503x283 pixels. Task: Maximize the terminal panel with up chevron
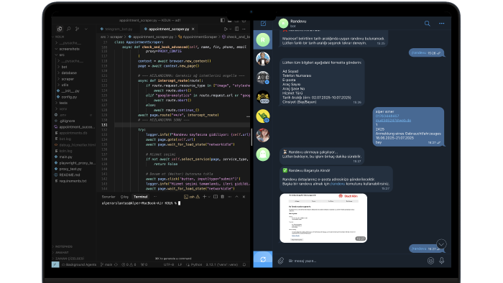236,197
